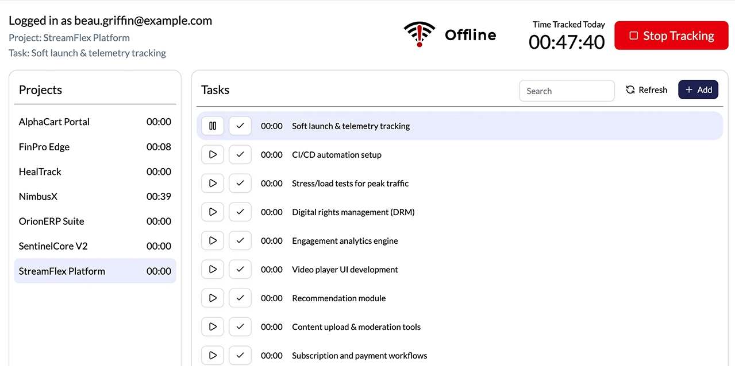Mark Content upload & moderation tools complete

point(240,326)
